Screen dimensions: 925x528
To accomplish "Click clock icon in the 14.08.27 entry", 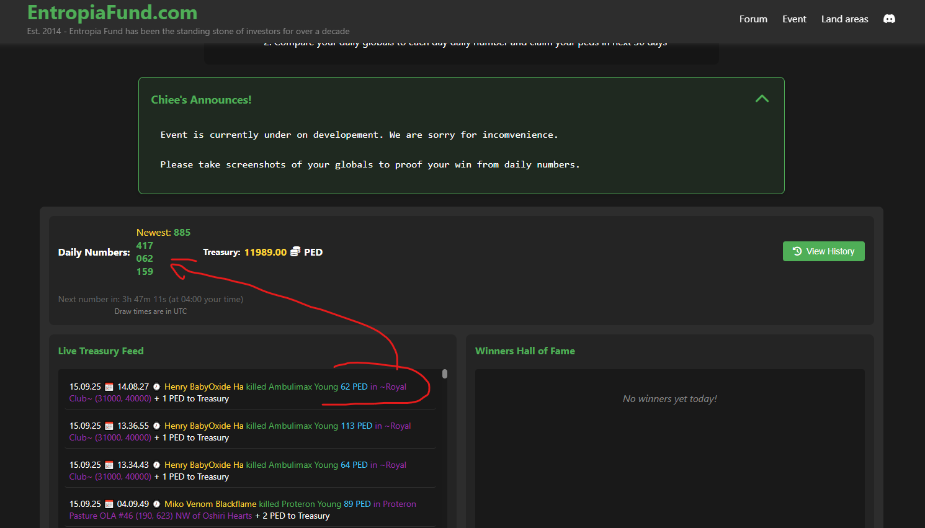I will click(156, 387).
